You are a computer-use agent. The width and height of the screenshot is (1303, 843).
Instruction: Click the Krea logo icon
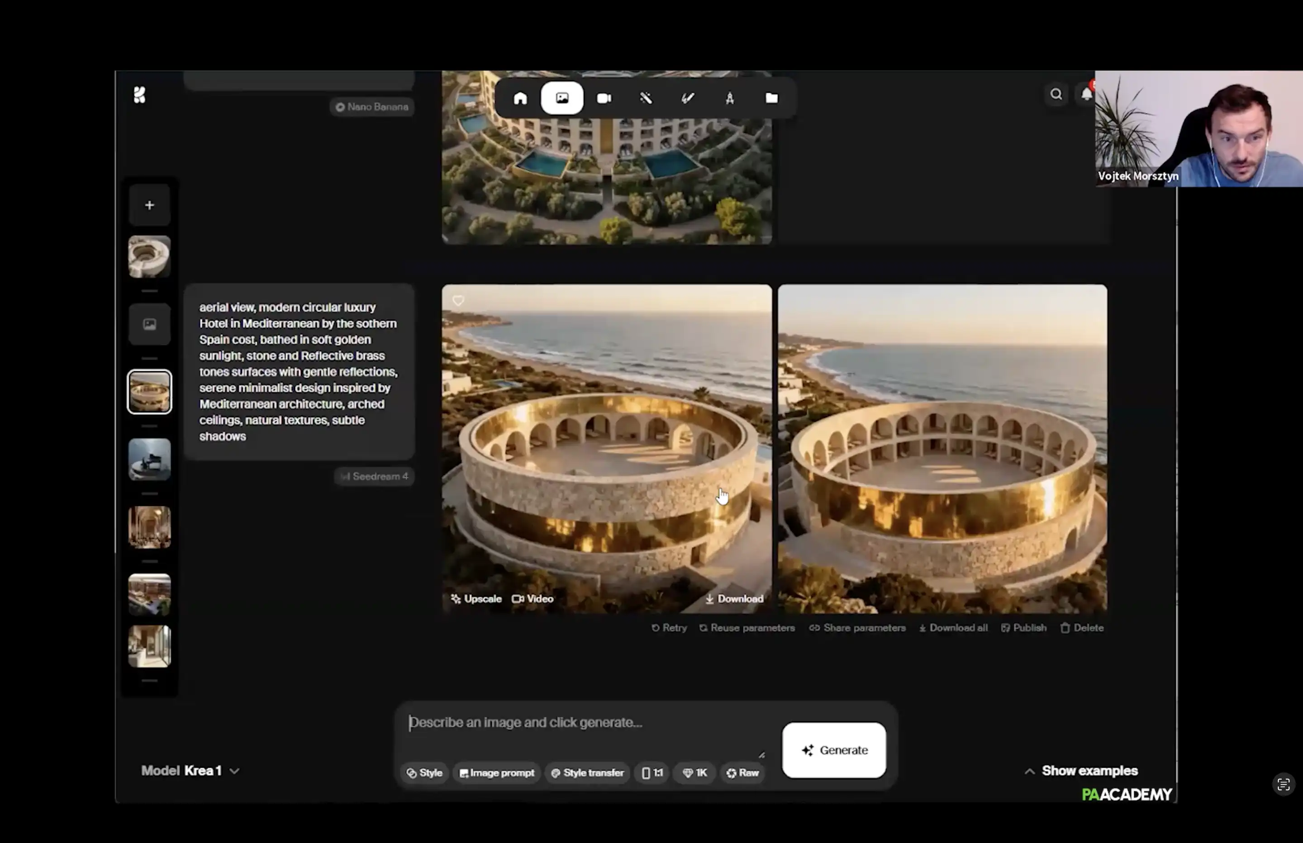pos(140,95)
